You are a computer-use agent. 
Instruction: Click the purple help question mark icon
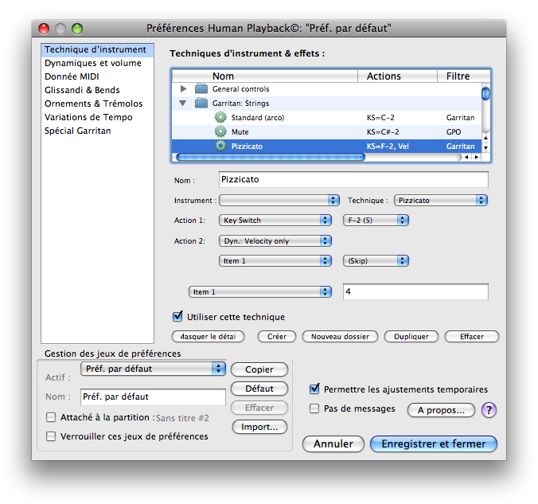[x=489, y=410]
